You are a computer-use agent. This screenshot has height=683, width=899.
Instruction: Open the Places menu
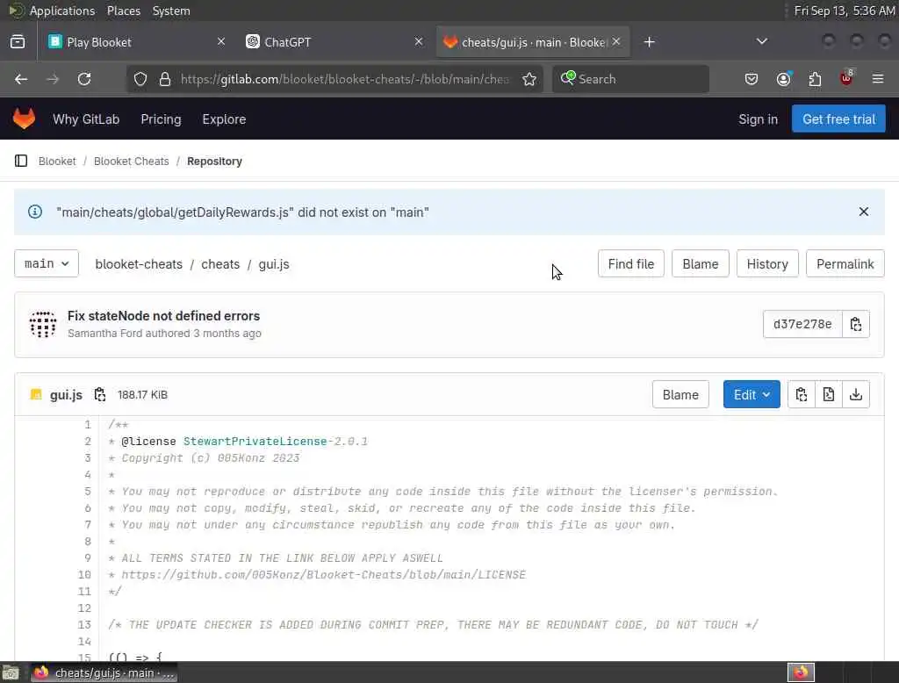[123, 11]
